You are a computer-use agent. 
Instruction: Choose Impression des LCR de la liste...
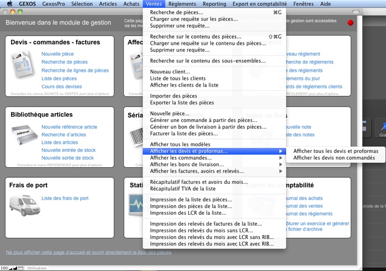click(214, 212)
